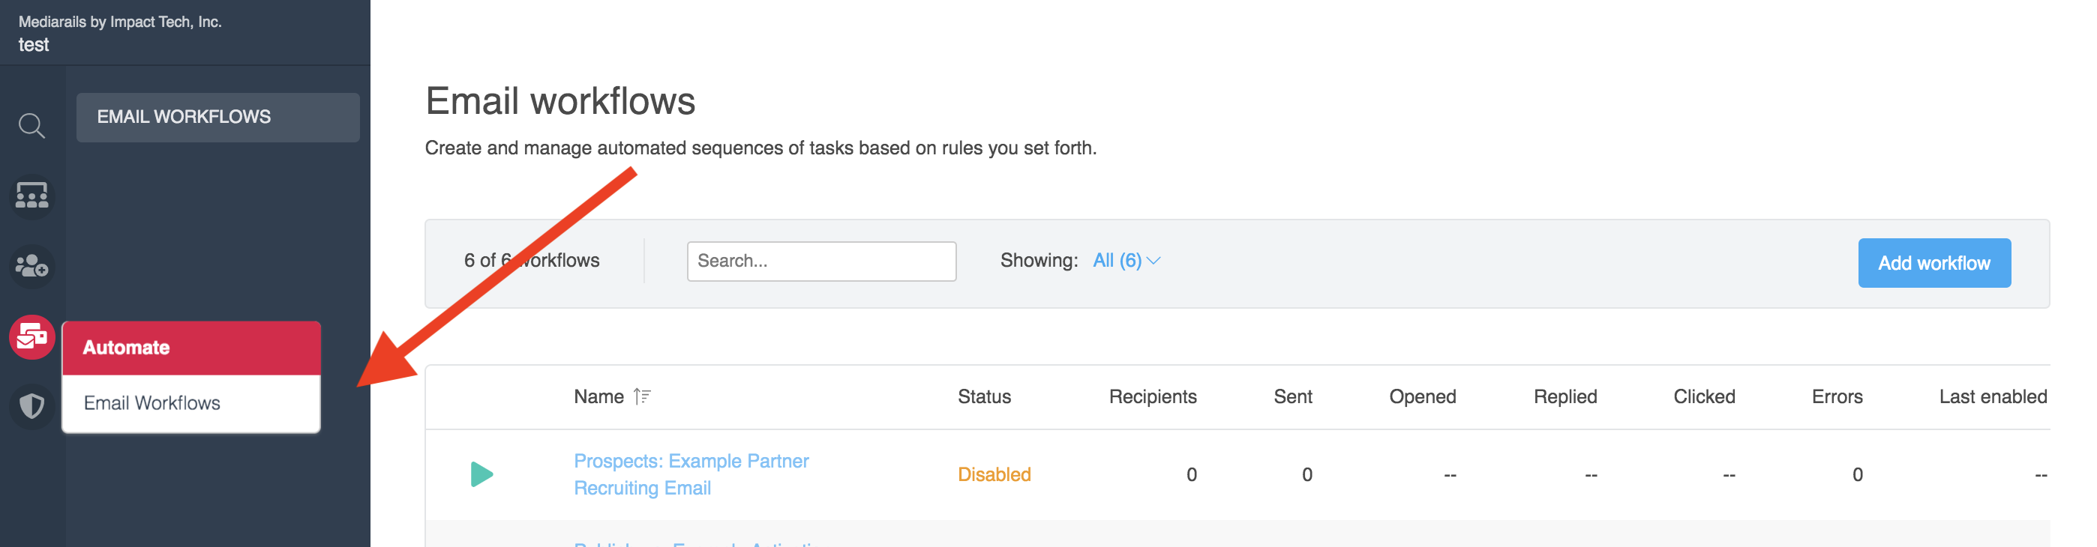Sort by the Recipients column header
This screenshot has height=547, width=2097.
[1152, 396]
